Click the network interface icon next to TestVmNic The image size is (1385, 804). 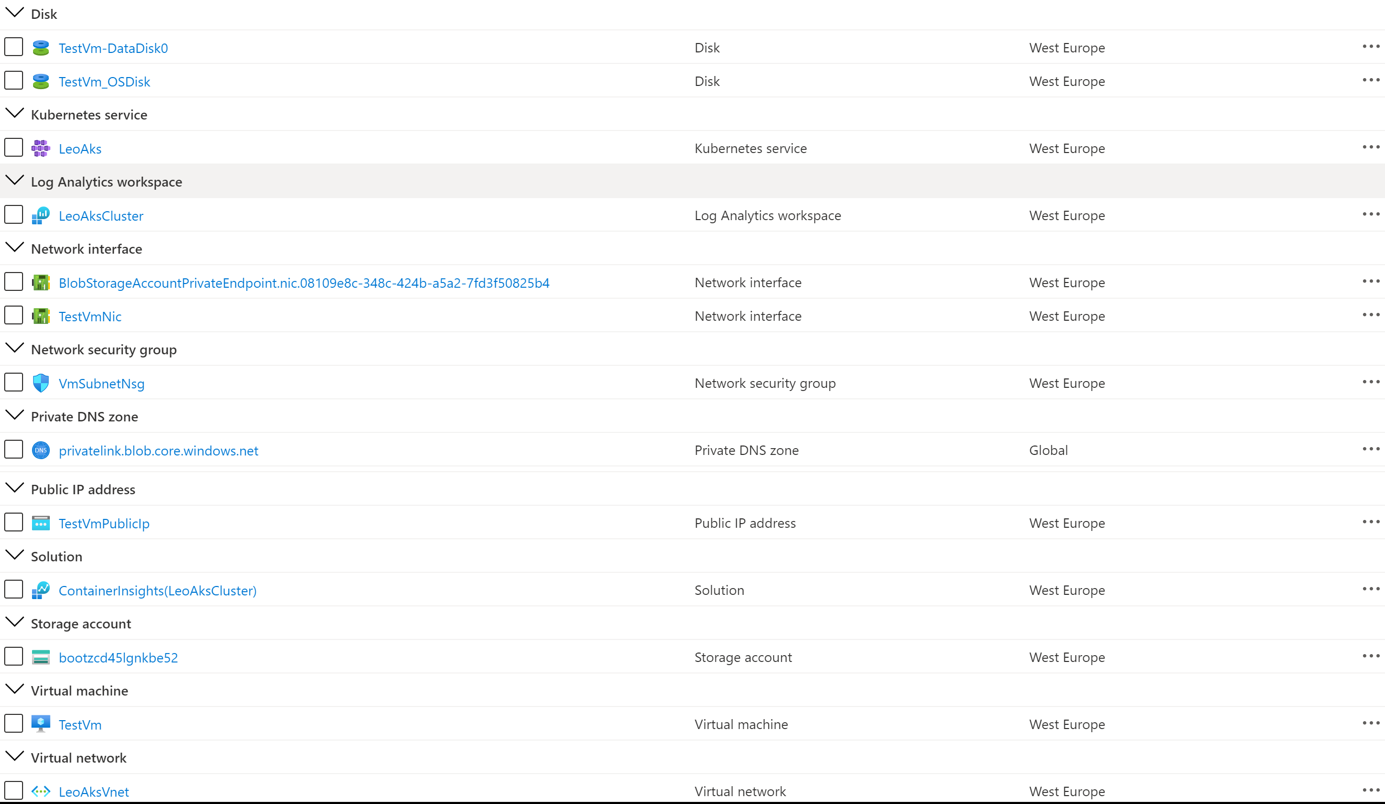41,317
